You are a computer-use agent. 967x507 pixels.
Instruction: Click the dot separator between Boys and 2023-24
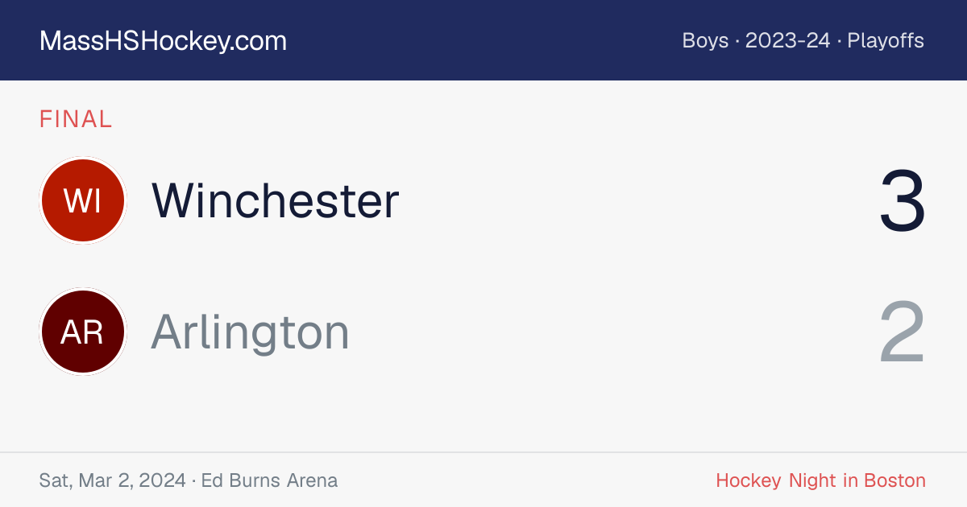(x=737, y=41)
